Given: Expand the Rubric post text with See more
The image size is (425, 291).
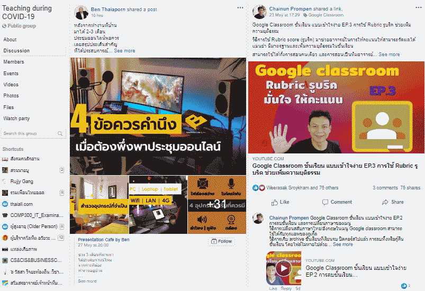Looking at the screenshot, I should (389, 54).
